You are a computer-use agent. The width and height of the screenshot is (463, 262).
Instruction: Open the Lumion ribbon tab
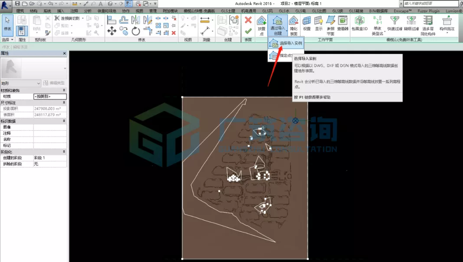[x=453, y=11]
